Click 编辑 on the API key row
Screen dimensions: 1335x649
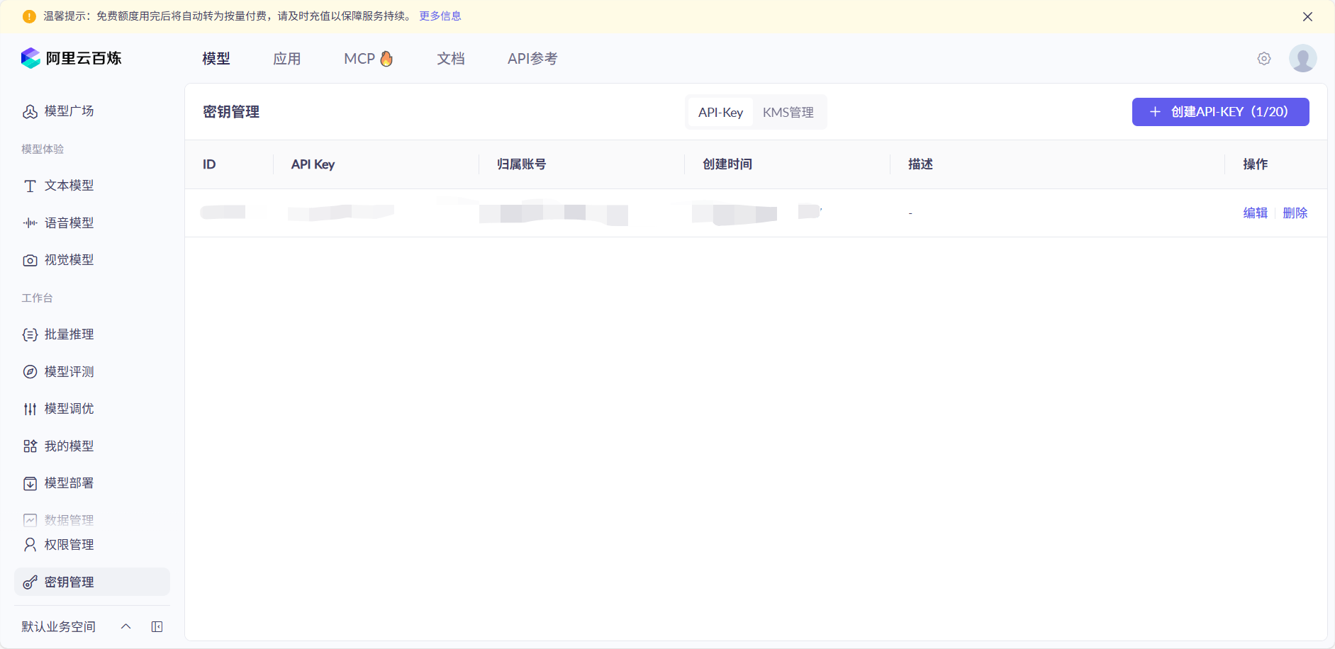1255,213
